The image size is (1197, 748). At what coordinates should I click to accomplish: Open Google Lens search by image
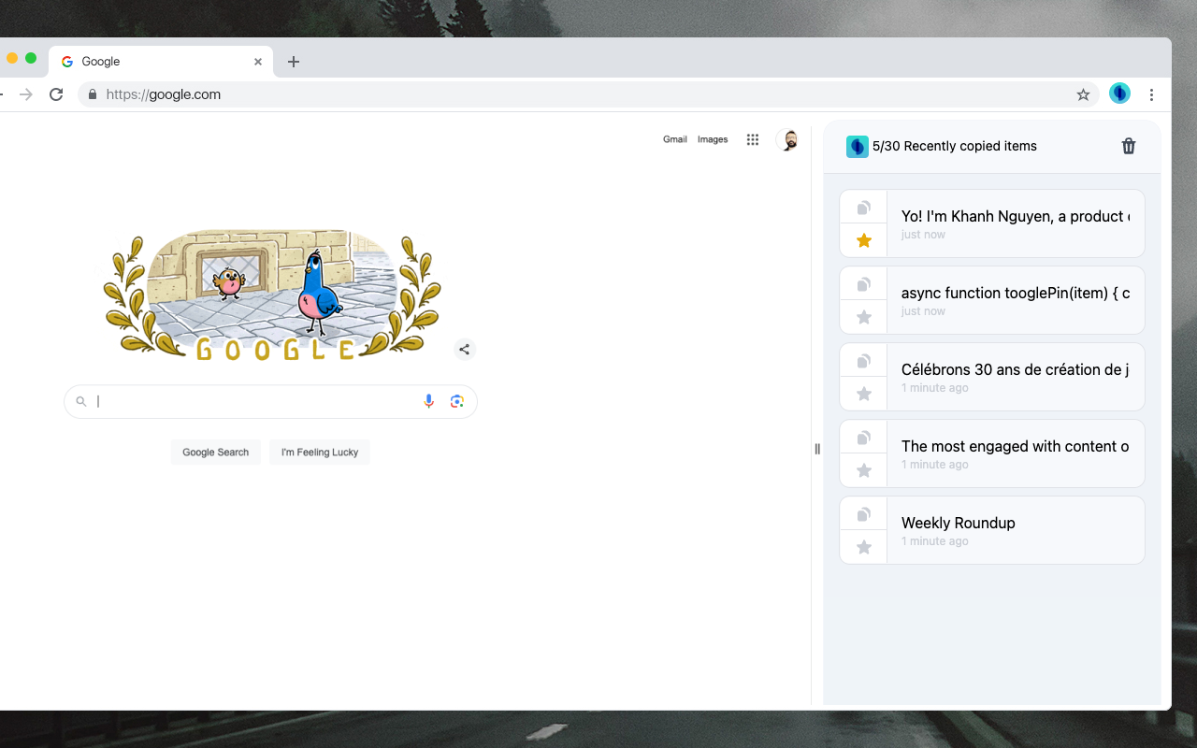[x=457, y=400]
